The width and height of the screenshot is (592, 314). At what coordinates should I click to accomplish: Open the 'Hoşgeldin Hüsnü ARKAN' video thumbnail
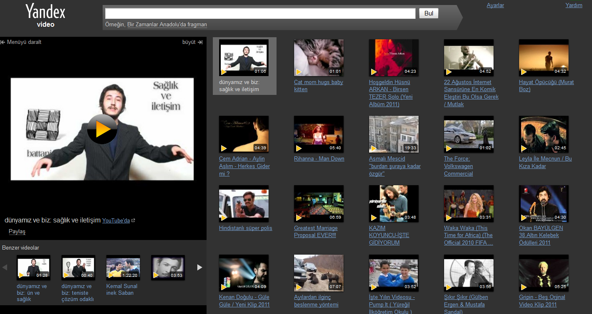click(x=394, y=58)
